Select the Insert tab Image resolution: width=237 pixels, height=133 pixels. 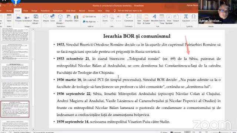tap(17, 11)
